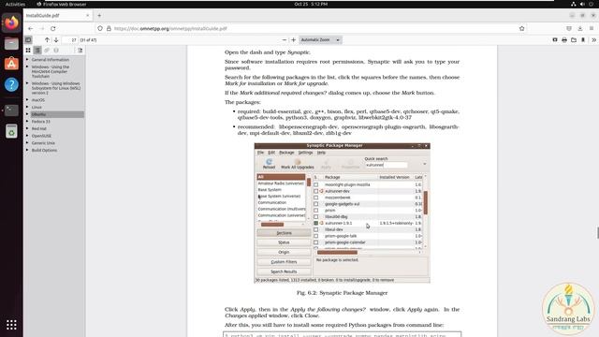This screenshot has height=337, width=599.
Task: Jump to General Information section
Action: tap(51, 60)
